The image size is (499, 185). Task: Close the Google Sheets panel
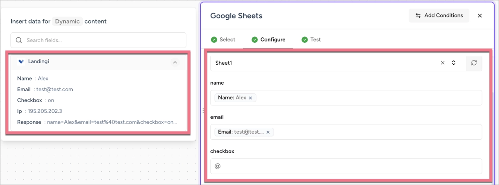(x=479, y=16)
